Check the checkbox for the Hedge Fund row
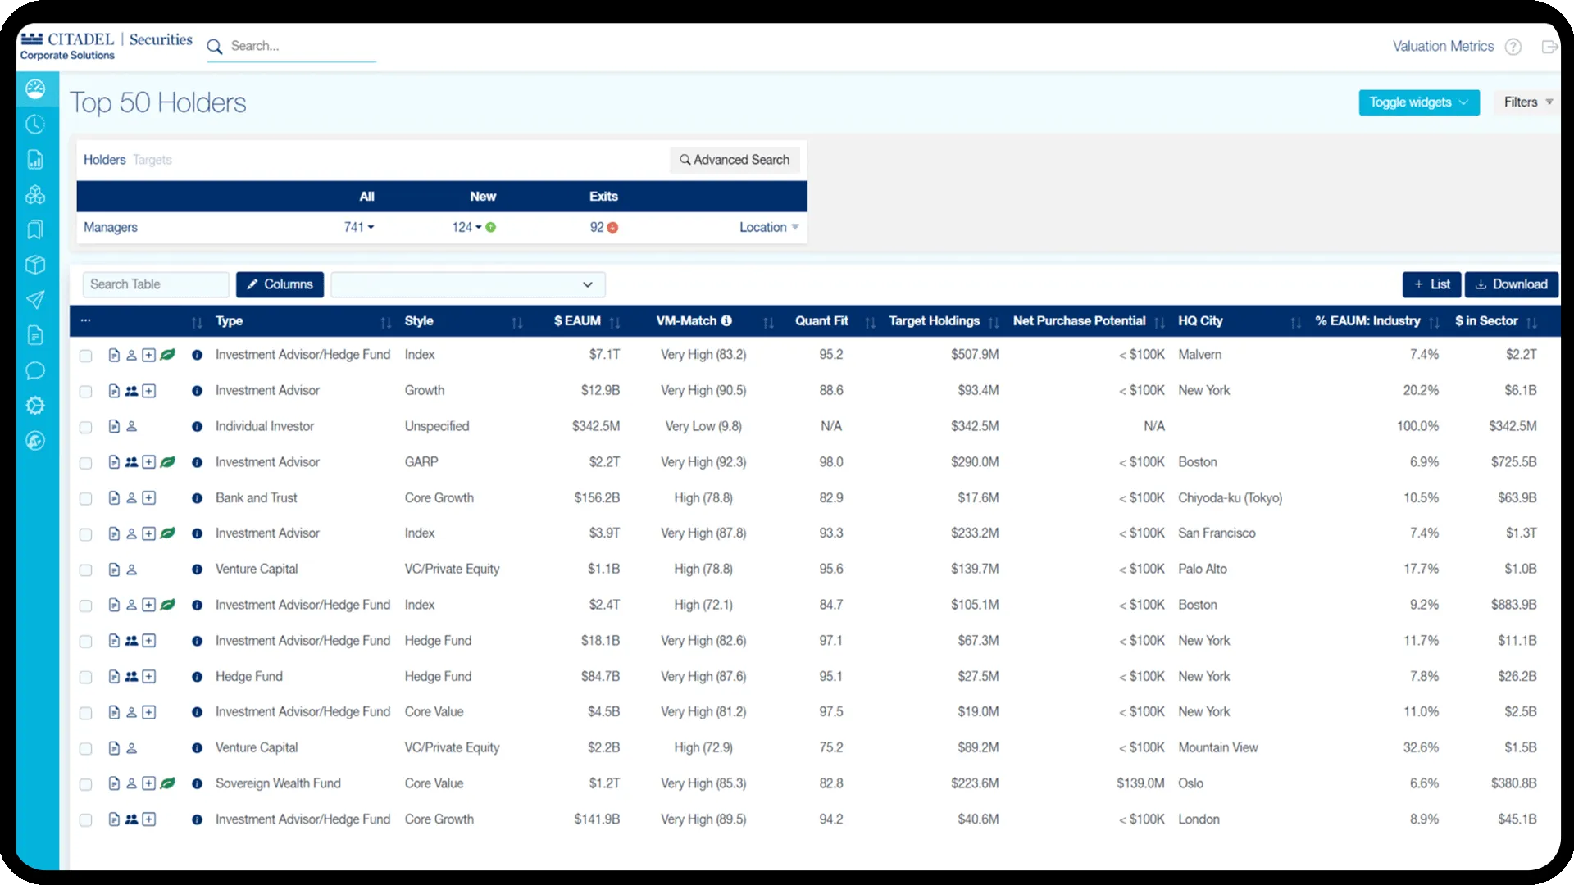The height and width of the screenshot is (885, 1574). (x=85, y=677)
